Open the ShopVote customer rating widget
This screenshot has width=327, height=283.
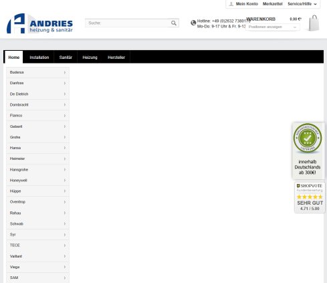(310, 197)
